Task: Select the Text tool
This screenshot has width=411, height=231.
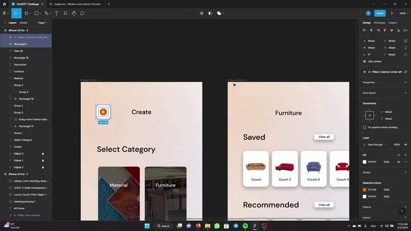Action: point(57,13)
